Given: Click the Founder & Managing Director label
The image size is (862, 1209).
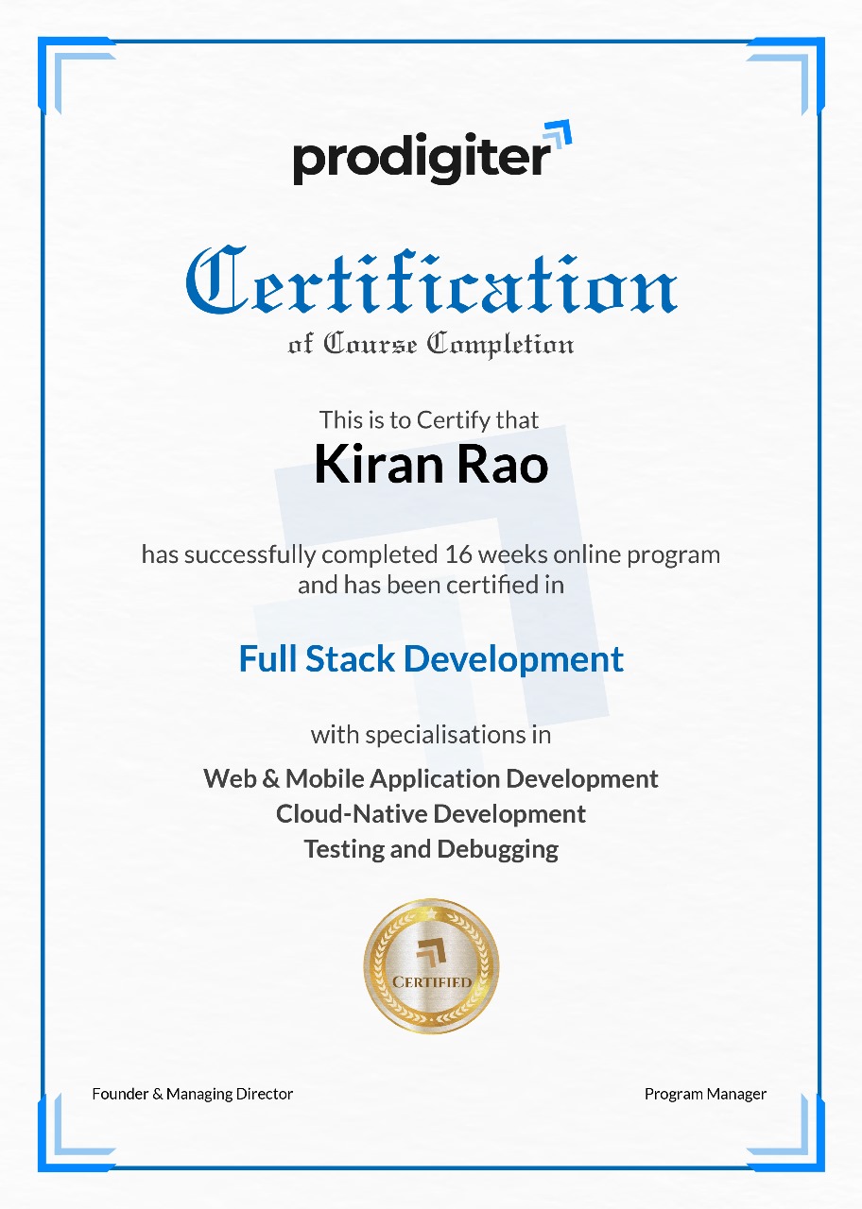Looking at the screenshot, I should tap(193, 1094).
